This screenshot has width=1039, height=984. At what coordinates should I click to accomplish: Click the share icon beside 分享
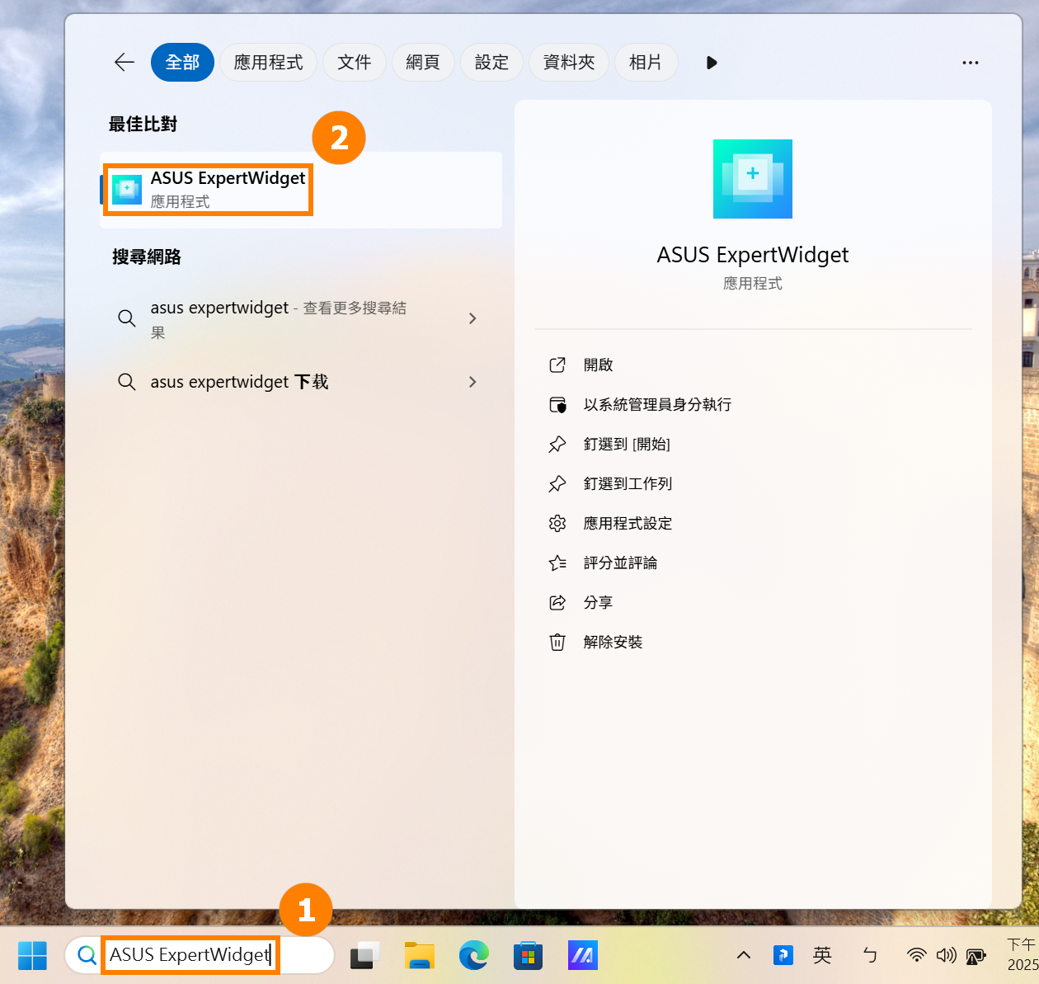[x=557, y=602]
